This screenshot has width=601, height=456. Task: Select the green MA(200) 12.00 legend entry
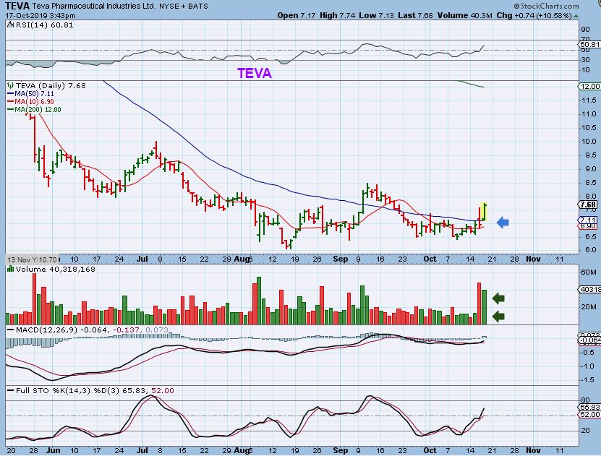pyautogui.click(x=34, y=110)
